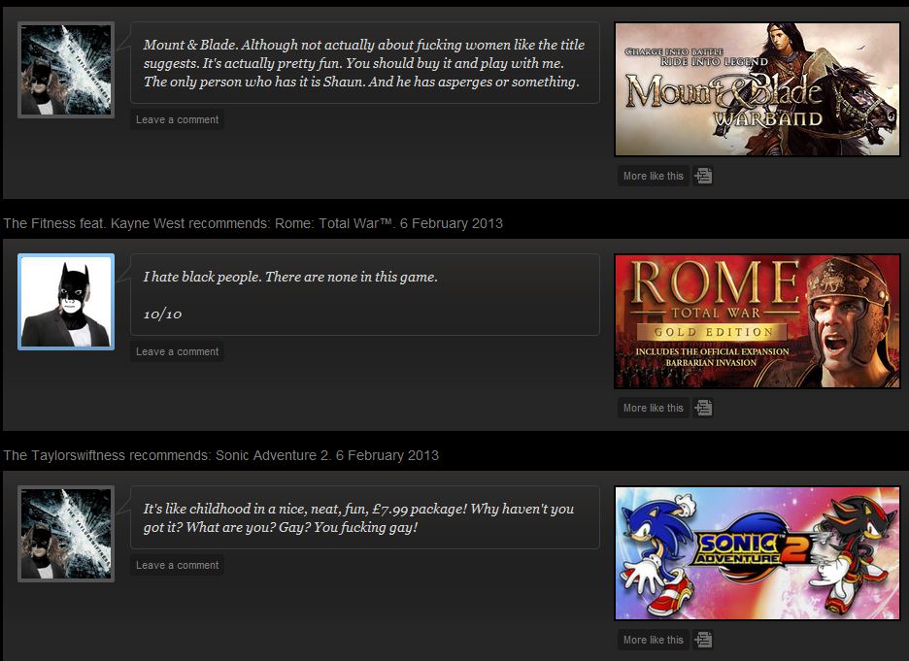
Task: Click the Mount & Blade review text
Action: 364,63
